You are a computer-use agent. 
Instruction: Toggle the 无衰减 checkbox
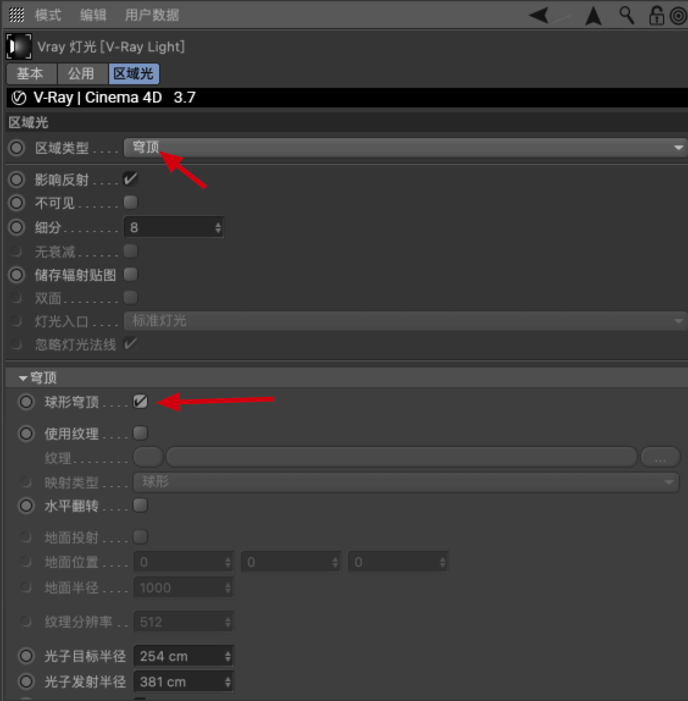[131, 251]
